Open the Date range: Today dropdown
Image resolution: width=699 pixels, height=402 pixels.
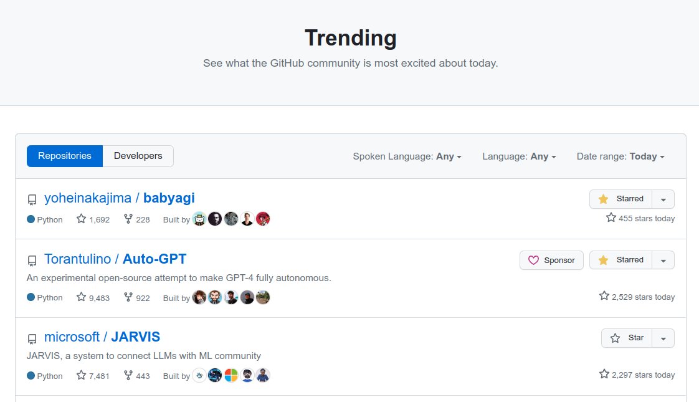click(x=621, y=156)
